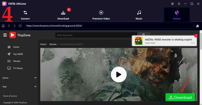Click the Home house icon in sidebar

9,47
